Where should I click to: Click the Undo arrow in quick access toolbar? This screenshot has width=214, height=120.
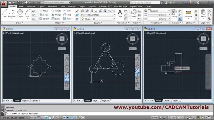click(x=30, y=2)
